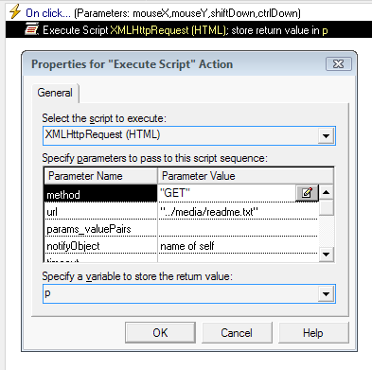Switch to the General tab

(55, 93)
